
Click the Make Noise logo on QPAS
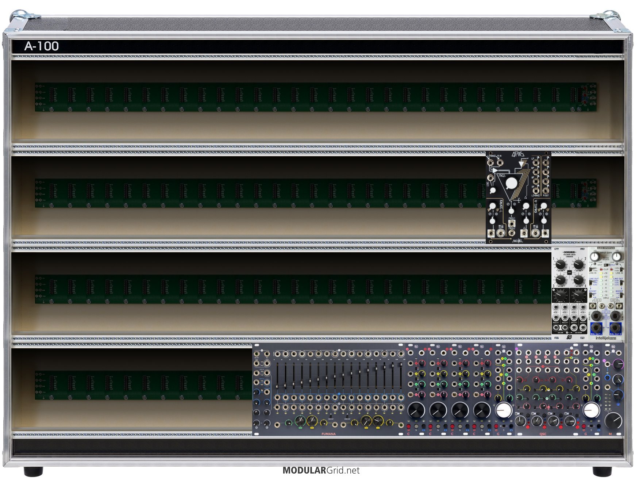pos(518,241)
